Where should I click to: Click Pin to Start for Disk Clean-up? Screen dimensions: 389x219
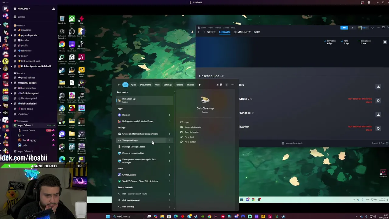[x=189, y=137]
